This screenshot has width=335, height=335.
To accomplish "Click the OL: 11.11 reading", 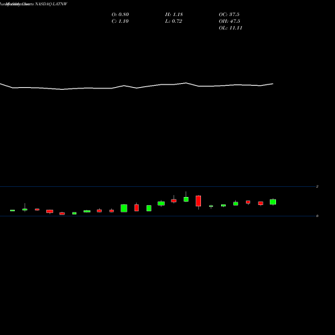I will 230,28.
